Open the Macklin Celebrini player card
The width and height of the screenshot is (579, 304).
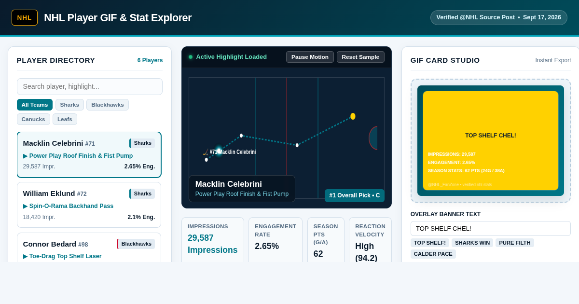pyautogui.click(x=89, y=155)
